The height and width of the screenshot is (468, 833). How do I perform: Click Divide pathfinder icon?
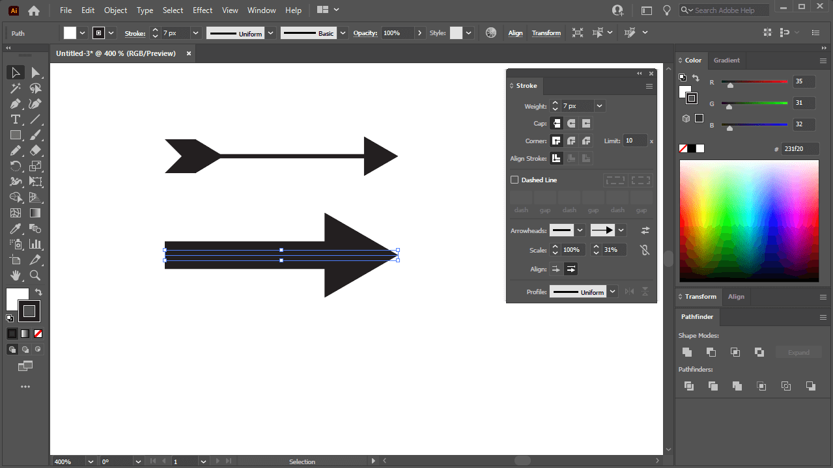click(689, 386)
